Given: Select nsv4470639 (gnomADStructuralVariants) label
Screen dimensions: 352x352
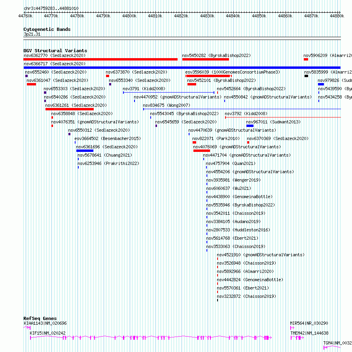Looking at the screenshot, I should pyautogui.click(x=232, y=130).
